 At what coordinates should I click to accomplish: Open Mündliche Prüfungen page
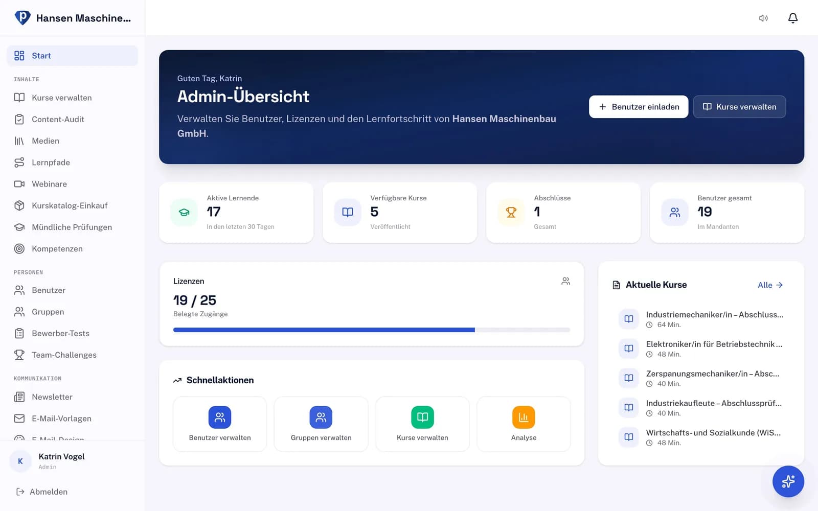click(73, 227)
